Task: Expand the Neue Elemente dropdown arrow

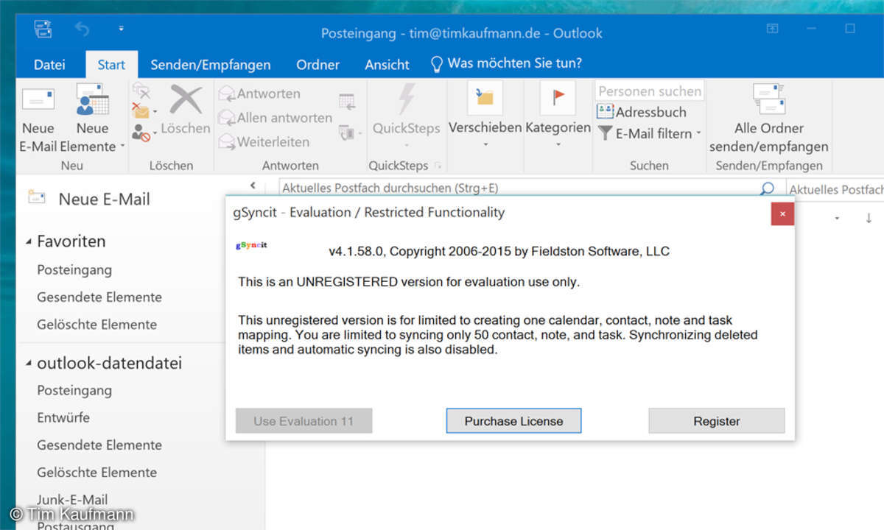Action: coord(122,146)
